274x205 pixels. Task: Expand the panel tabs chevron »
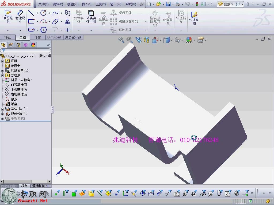click(x=48, y=45)
